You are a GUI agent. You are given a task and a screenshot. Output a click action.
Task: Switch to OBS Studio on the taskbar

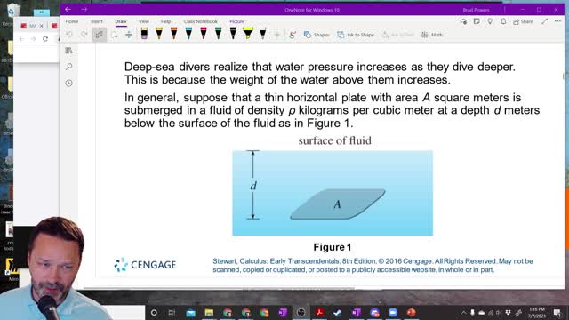(301, 312)
